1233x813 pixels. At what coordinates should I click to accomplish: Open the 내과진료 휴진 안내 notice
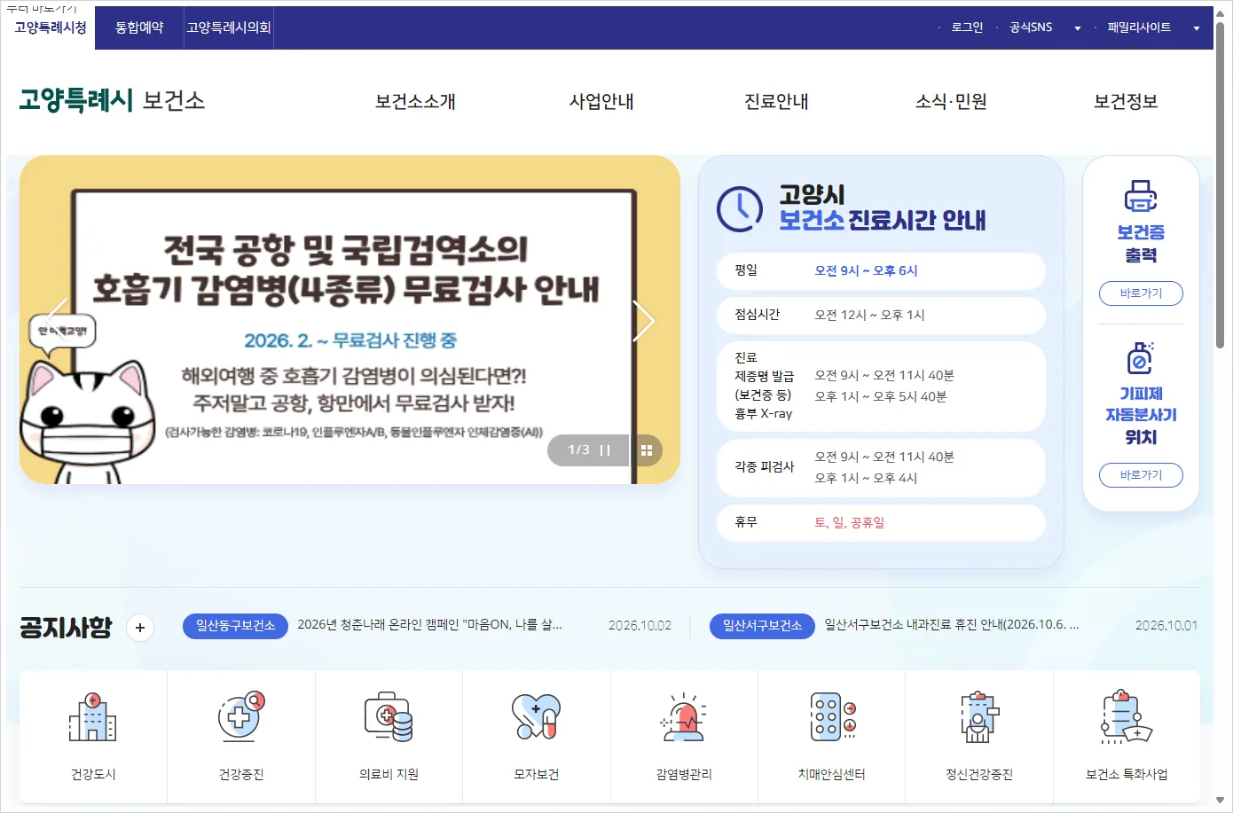point(952,625)
